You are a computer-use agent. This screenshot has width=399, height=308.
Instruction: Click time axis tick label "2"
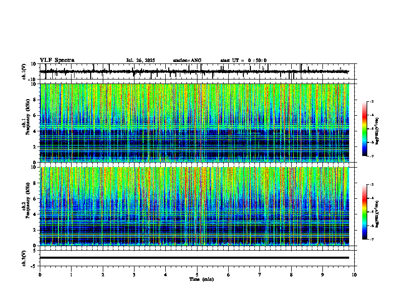tap(103, 275)
